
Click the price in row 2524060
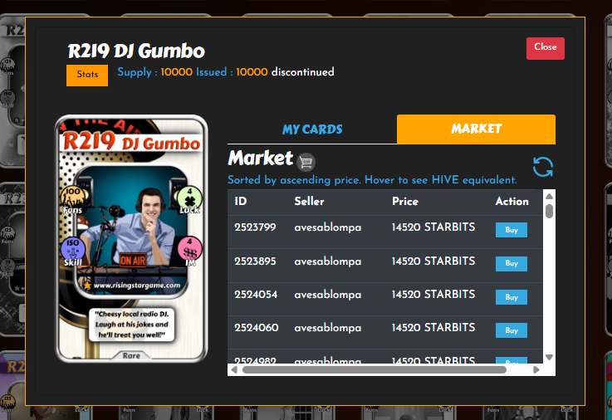[x=433, y=328]
